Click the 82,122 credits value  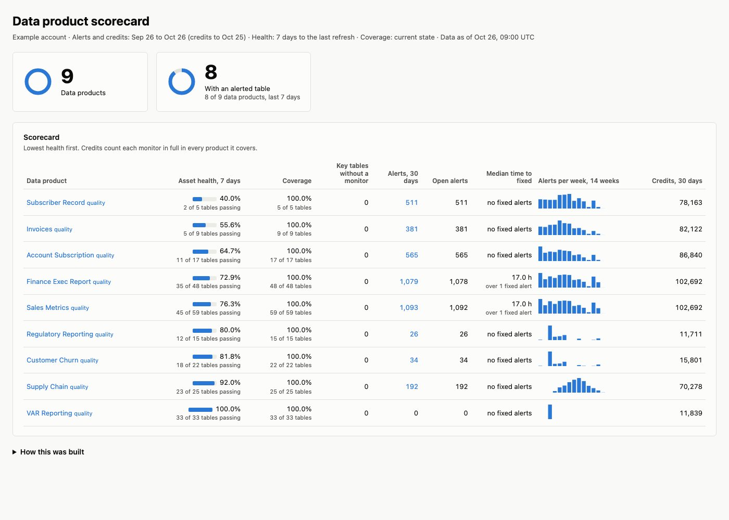click(691, 229)
